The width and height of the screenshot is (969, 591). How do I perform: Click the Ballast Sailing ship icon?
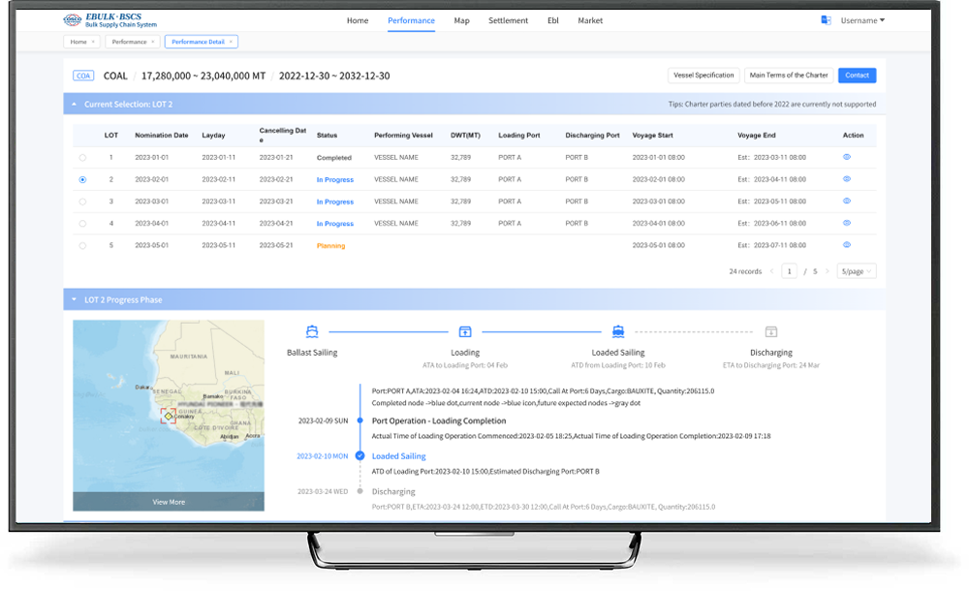pyautogui.click(x=312, y=331)
